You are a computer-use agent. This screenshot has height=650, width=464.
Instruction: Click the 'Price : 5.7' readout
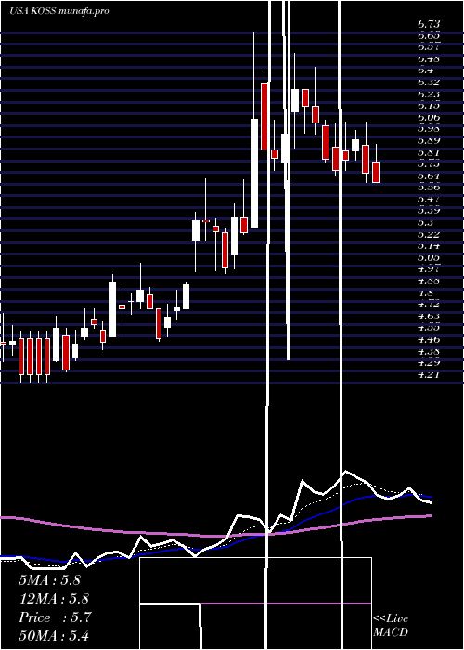55,617
